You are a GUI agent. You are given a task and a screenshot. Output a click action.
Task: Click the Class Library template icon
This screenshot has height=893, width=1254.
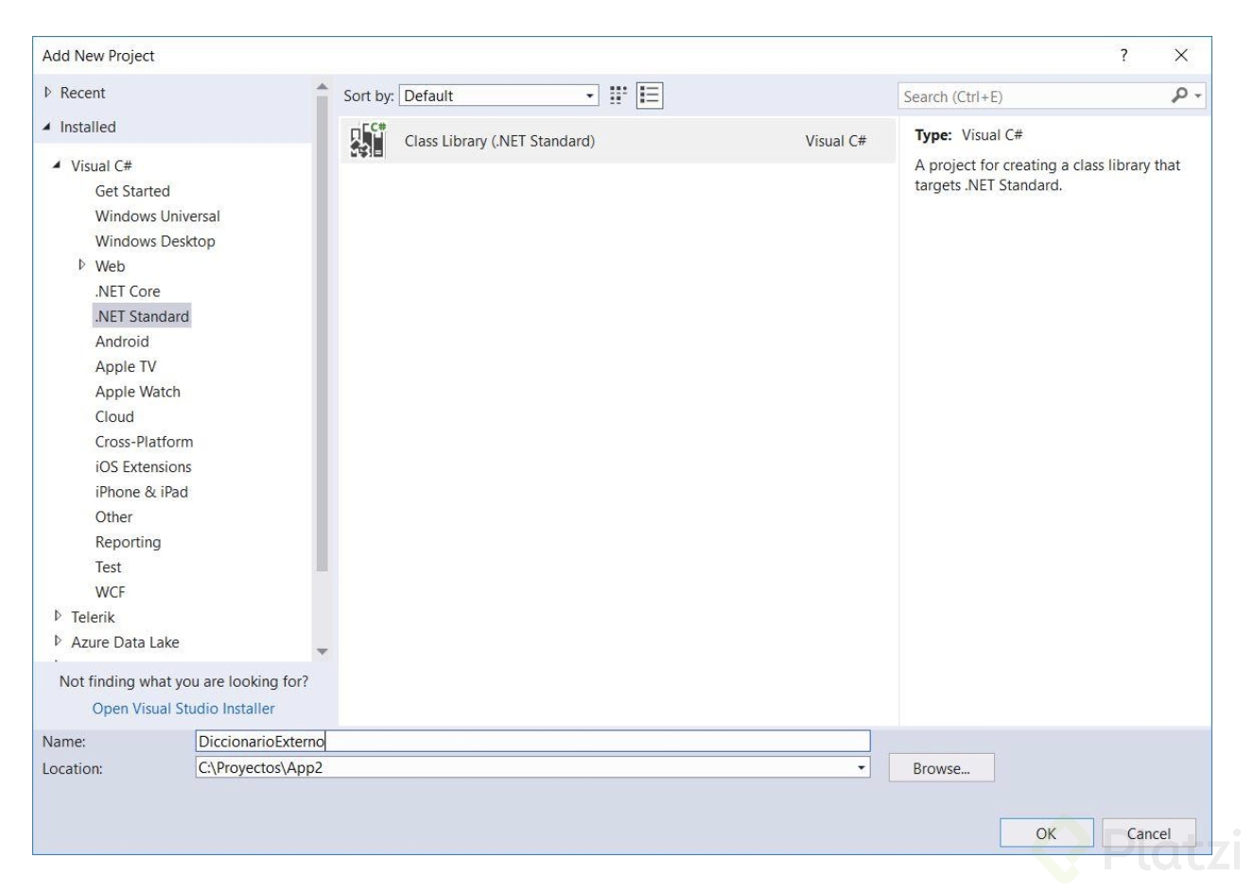[368, 141]
